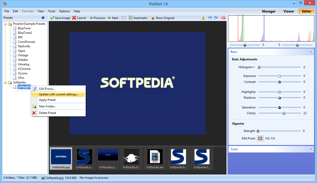Click the Sepia preset file icon
317x183 pixels.
tap(15, 51)
